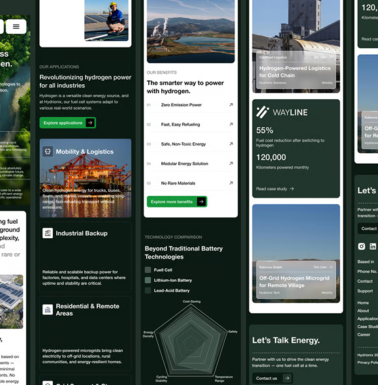Open the About footer link

coord(363,311)
